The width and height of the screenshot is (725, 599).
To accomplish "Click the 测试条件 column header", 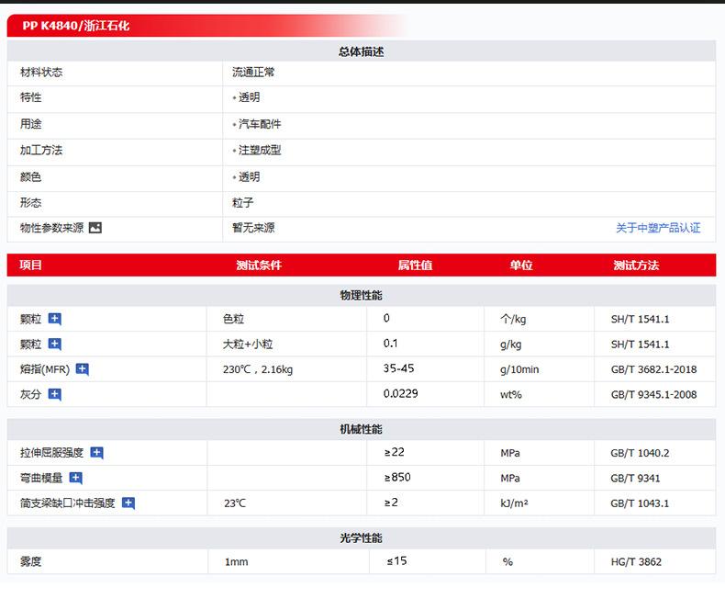I will [x=258, y=266].
